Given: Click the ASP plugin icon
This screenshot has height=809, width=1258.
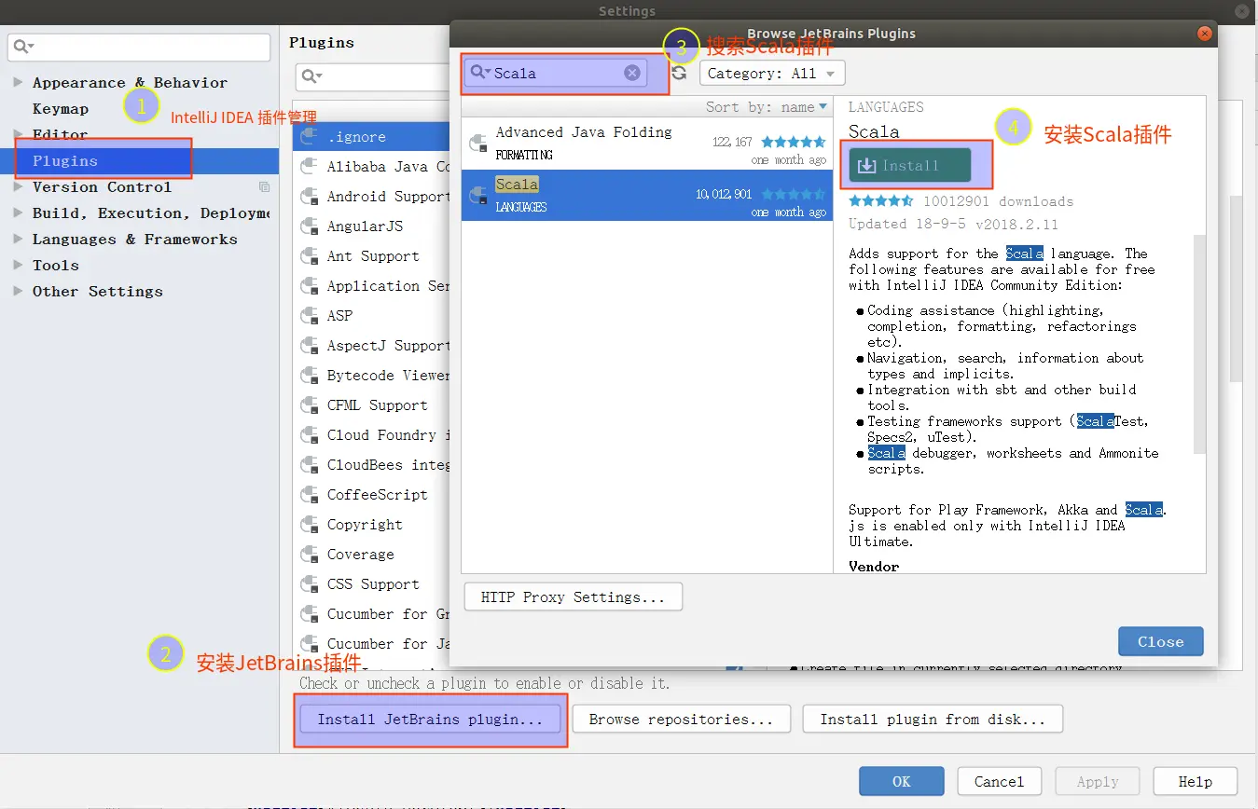Looking at the screenshot, I should (x=311, y=316).
